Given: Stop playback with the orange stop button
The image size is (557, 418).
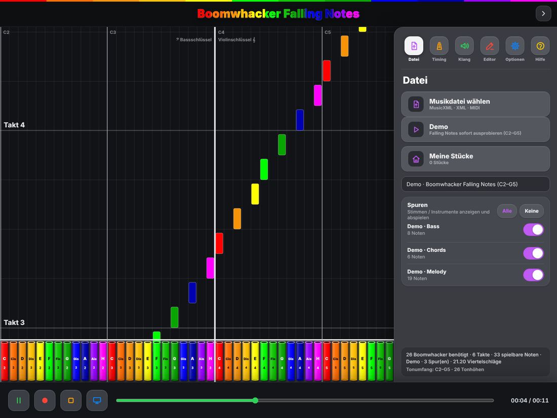Looking at the screenshot, I should [x=71, y=400].
